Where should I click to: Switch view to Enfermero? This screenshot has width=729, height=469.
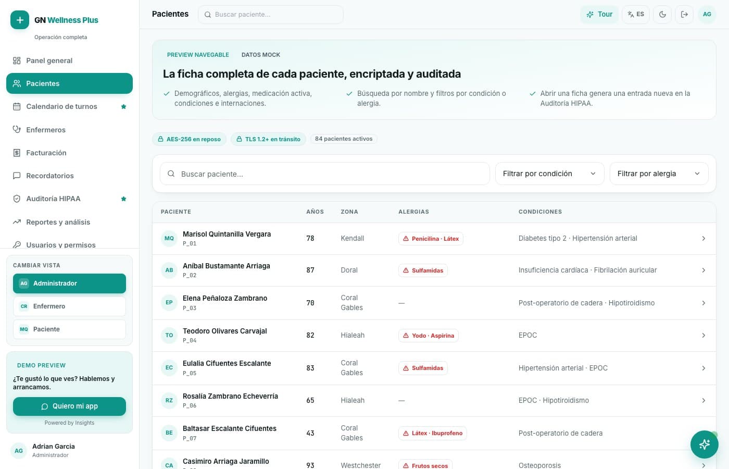[69, 306]
